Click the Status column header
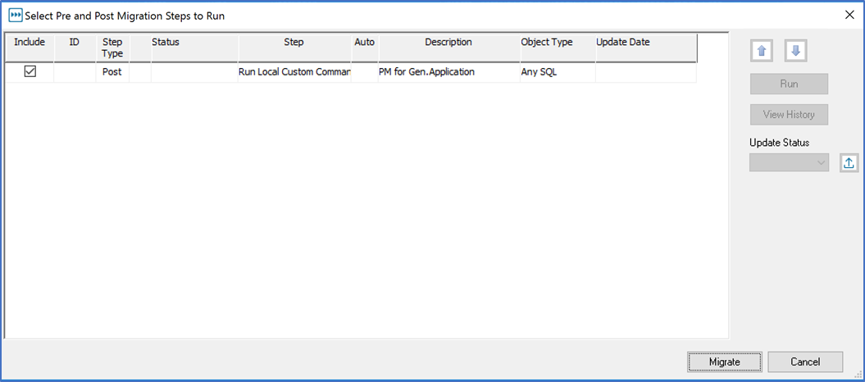This screenshot has height=382, width=865. pos(195,48)
